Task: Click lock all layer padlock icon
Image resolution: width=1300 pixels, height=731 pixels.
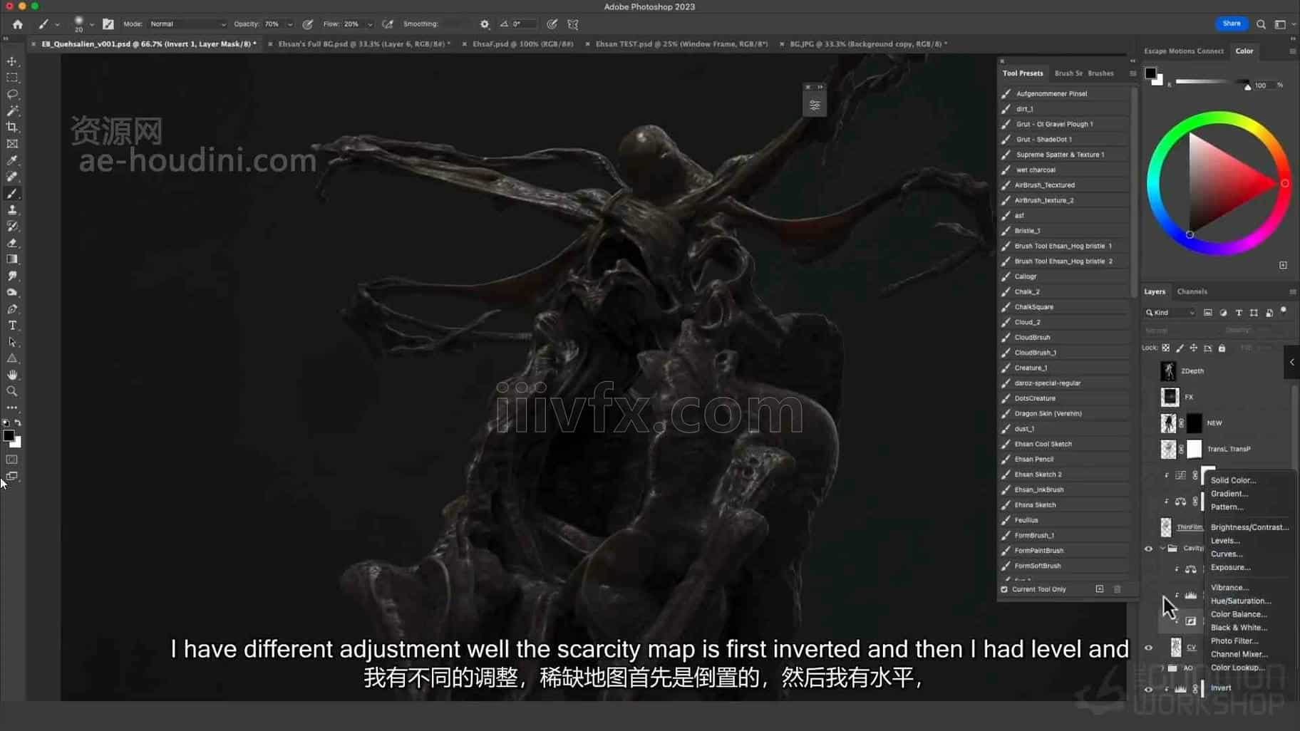Action: point(1222,348)
